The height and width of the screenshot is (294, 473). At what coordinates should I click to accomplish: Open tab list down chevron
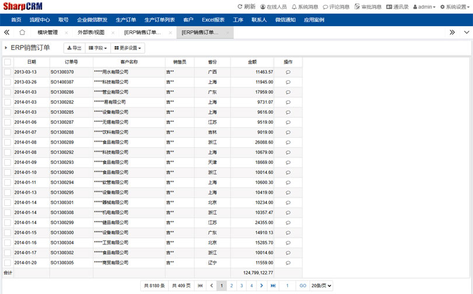pos(467,32)
